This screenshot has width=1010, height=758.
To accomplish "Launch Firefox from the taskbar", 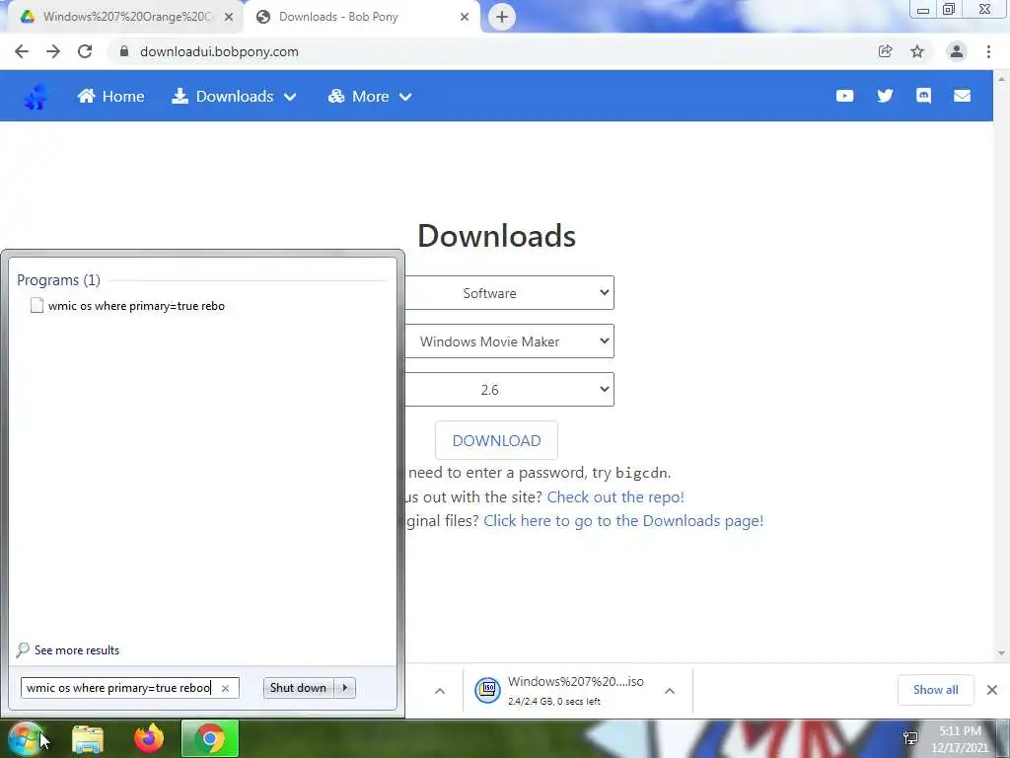I will coord(149,738).
